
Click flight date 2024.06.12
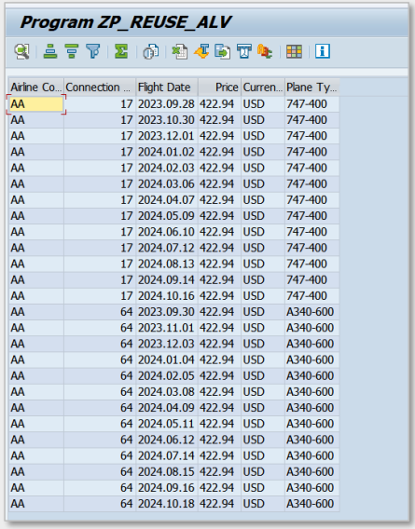(167, 440)
